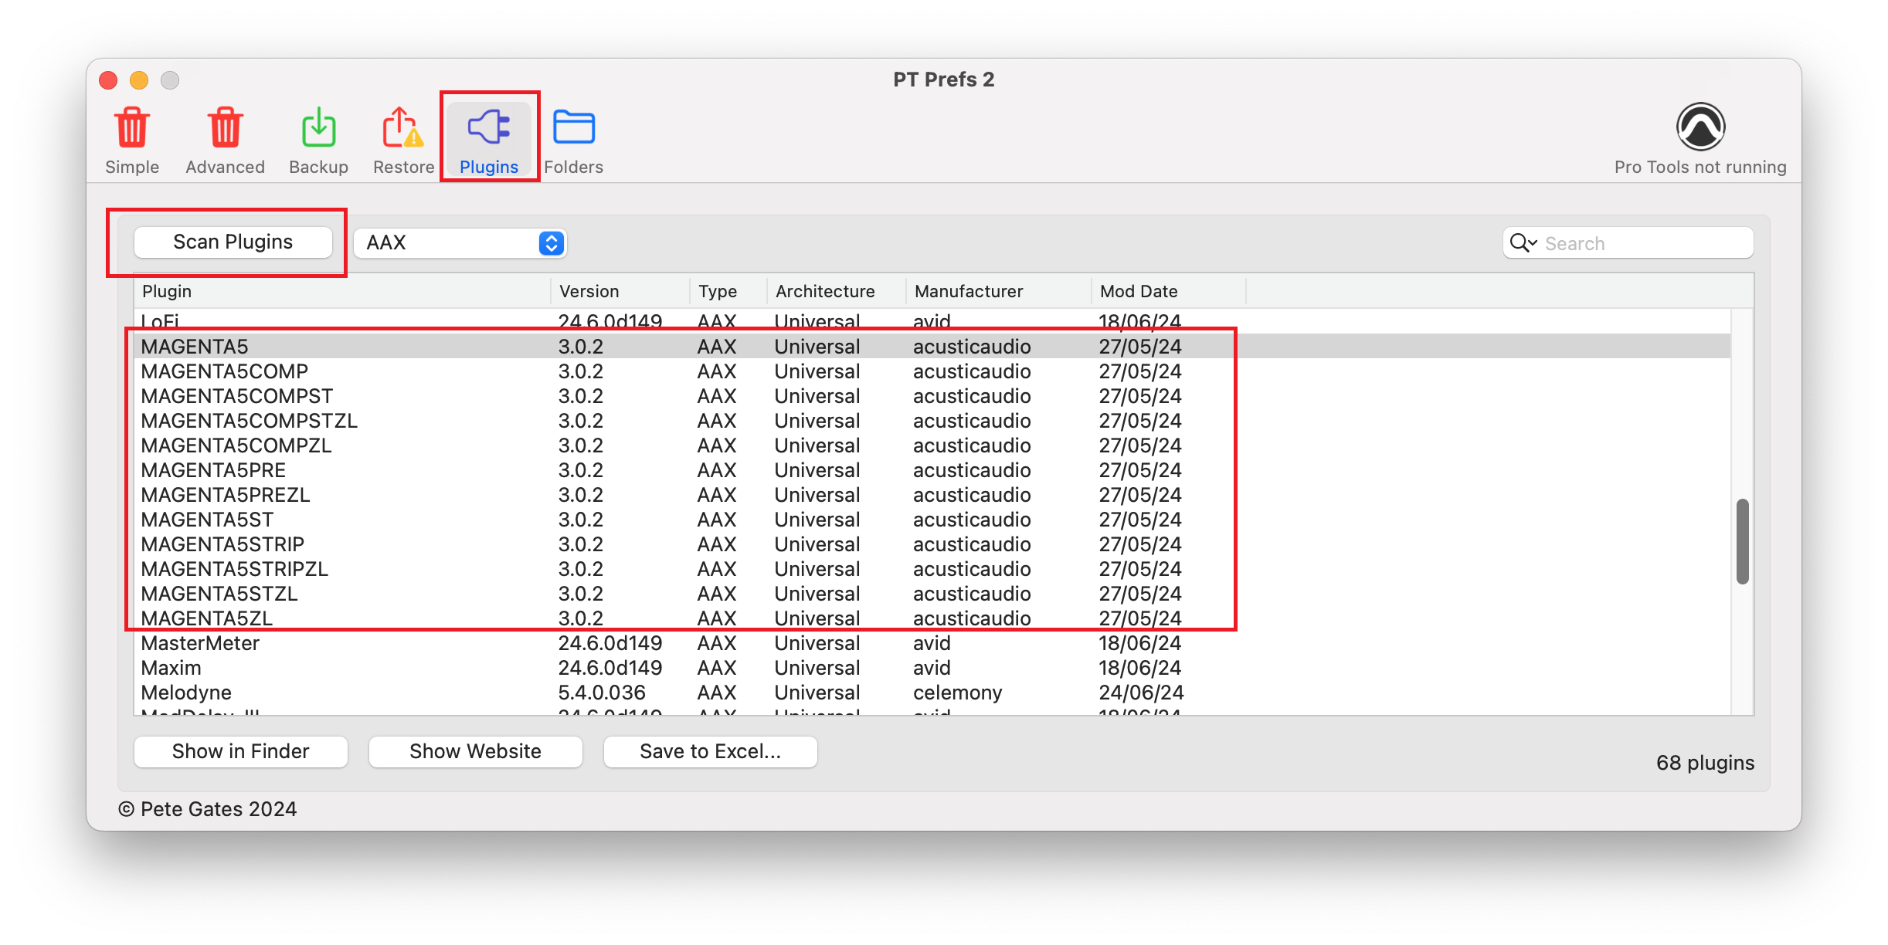Sort by Manufacturer column header
1888x945 pixels.
(968, 291)
